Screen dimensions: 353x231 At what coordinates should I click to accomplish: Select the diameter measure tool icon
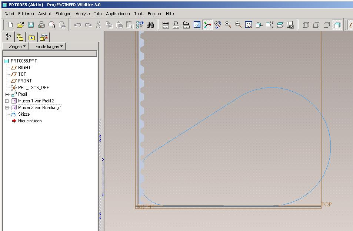pos(176,25)
